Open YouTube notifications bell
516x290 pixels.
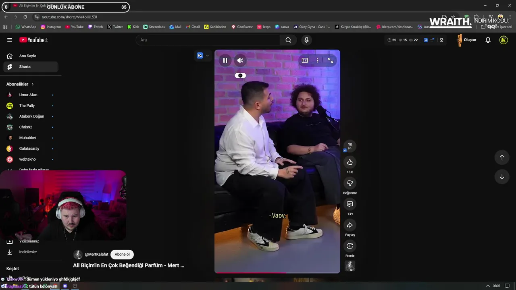(x=488, y=40)
